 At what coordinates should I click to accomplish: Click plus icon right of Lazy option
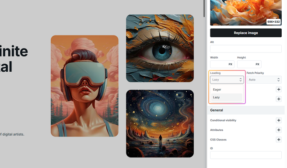pos(279,99)
